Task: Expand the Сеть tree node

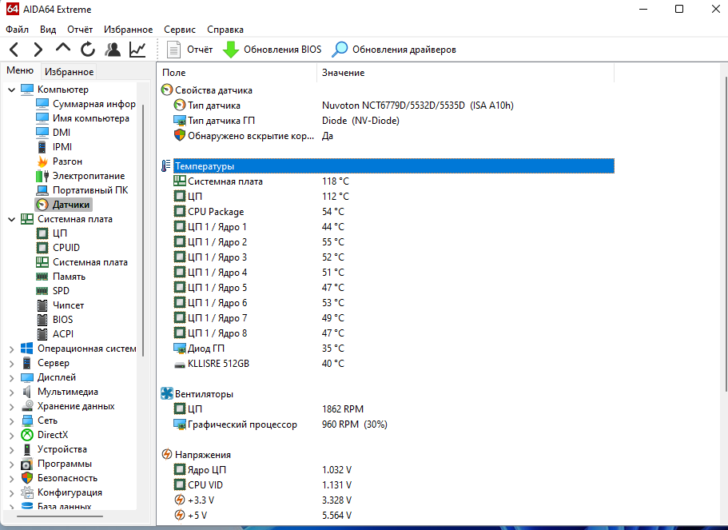Action: pyautogui.click(x=12, y=420)
